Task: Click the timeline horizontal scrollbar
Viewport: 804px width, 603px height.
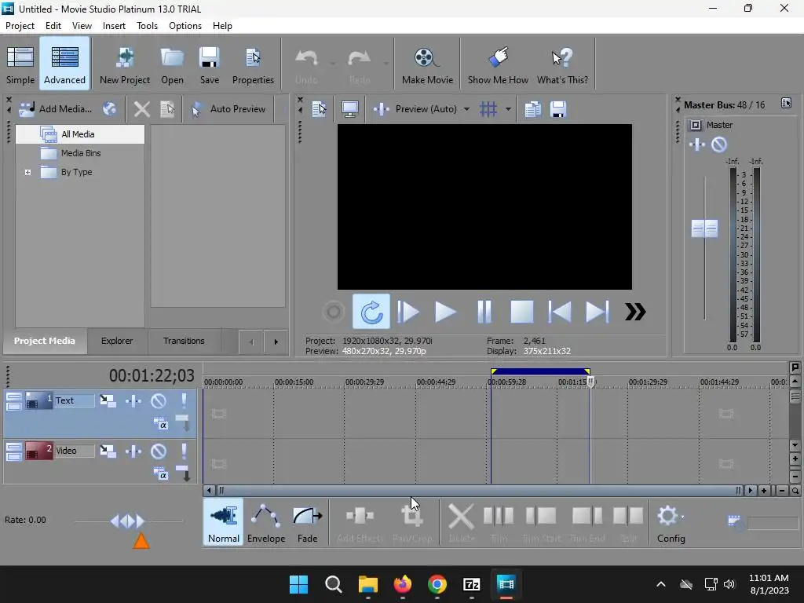Action: pos(479,491)
